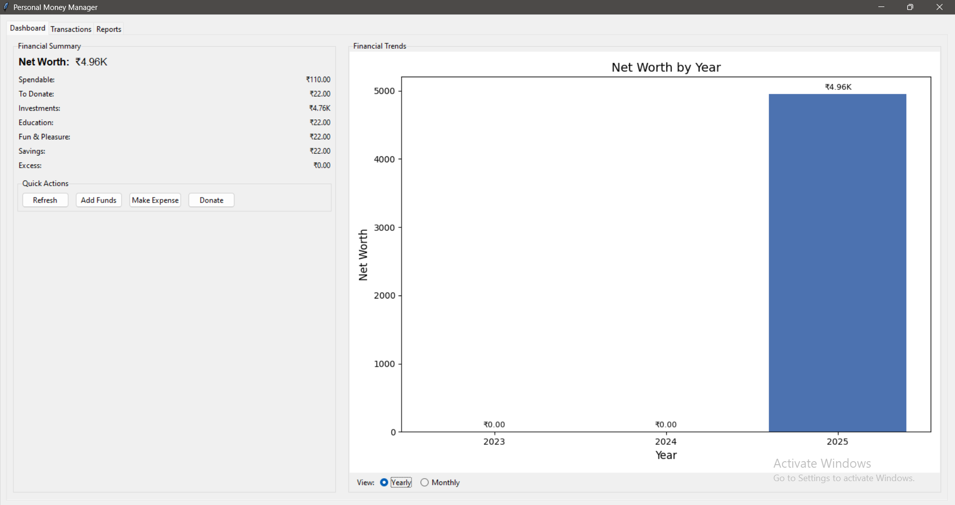Open the Make Expense dialog
955x505 pixels.
[155, 200]
